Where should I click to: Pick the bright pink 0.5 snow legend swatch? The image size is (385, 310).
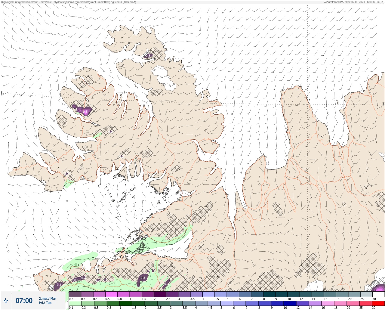coord(111,294)
